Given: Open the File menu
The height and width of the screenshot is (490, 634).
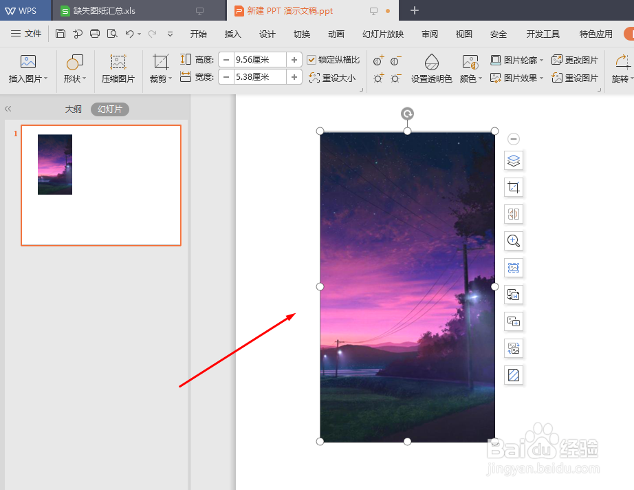Looking at the screenshot, I should coord(26,34).
